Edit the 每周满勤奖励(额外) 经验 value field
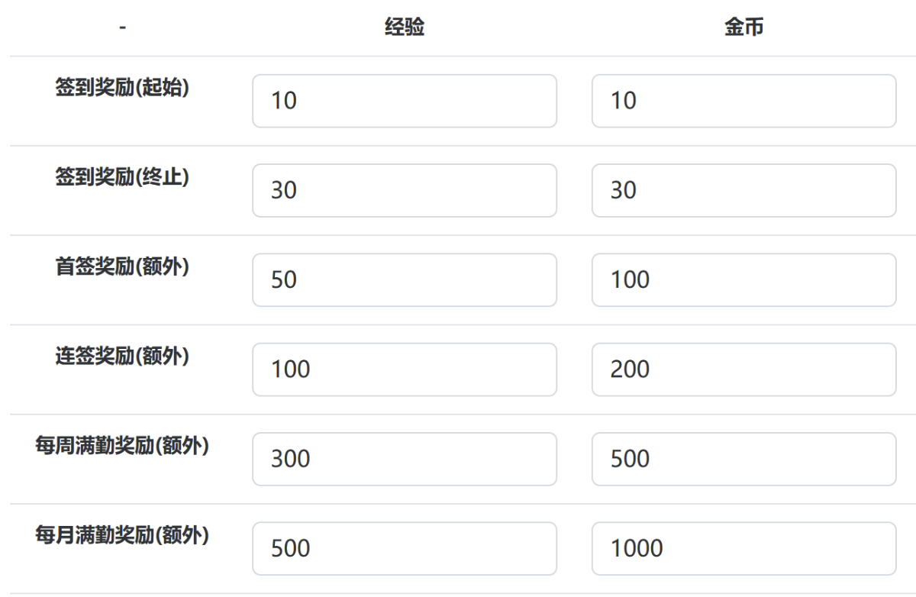This screenshot has height=597, width=916. [405, 459]
